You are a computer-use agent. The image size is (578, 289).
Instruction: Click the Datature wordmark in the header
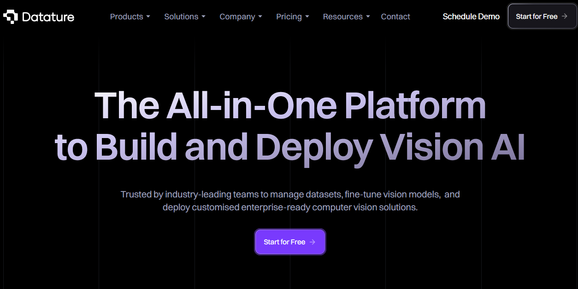(48, 17)
